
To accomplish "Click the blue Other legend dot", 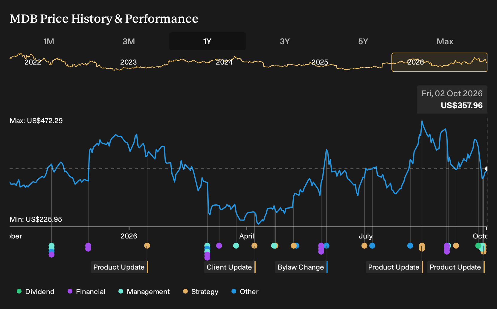I will 234,291.
